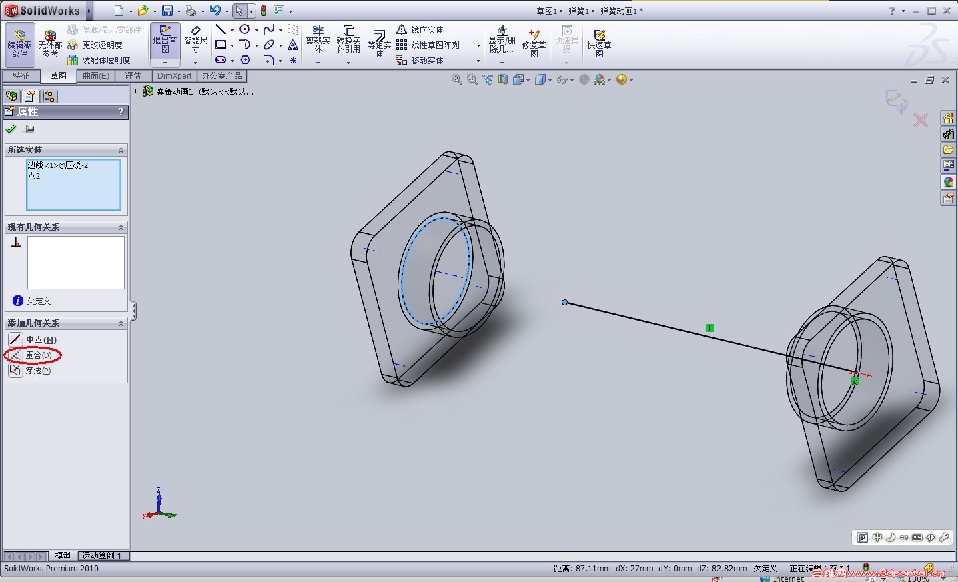Add 中点(M) midpoint relation
Image resolution: width=958 pixels, height=582 pixels.
(33, 339)
